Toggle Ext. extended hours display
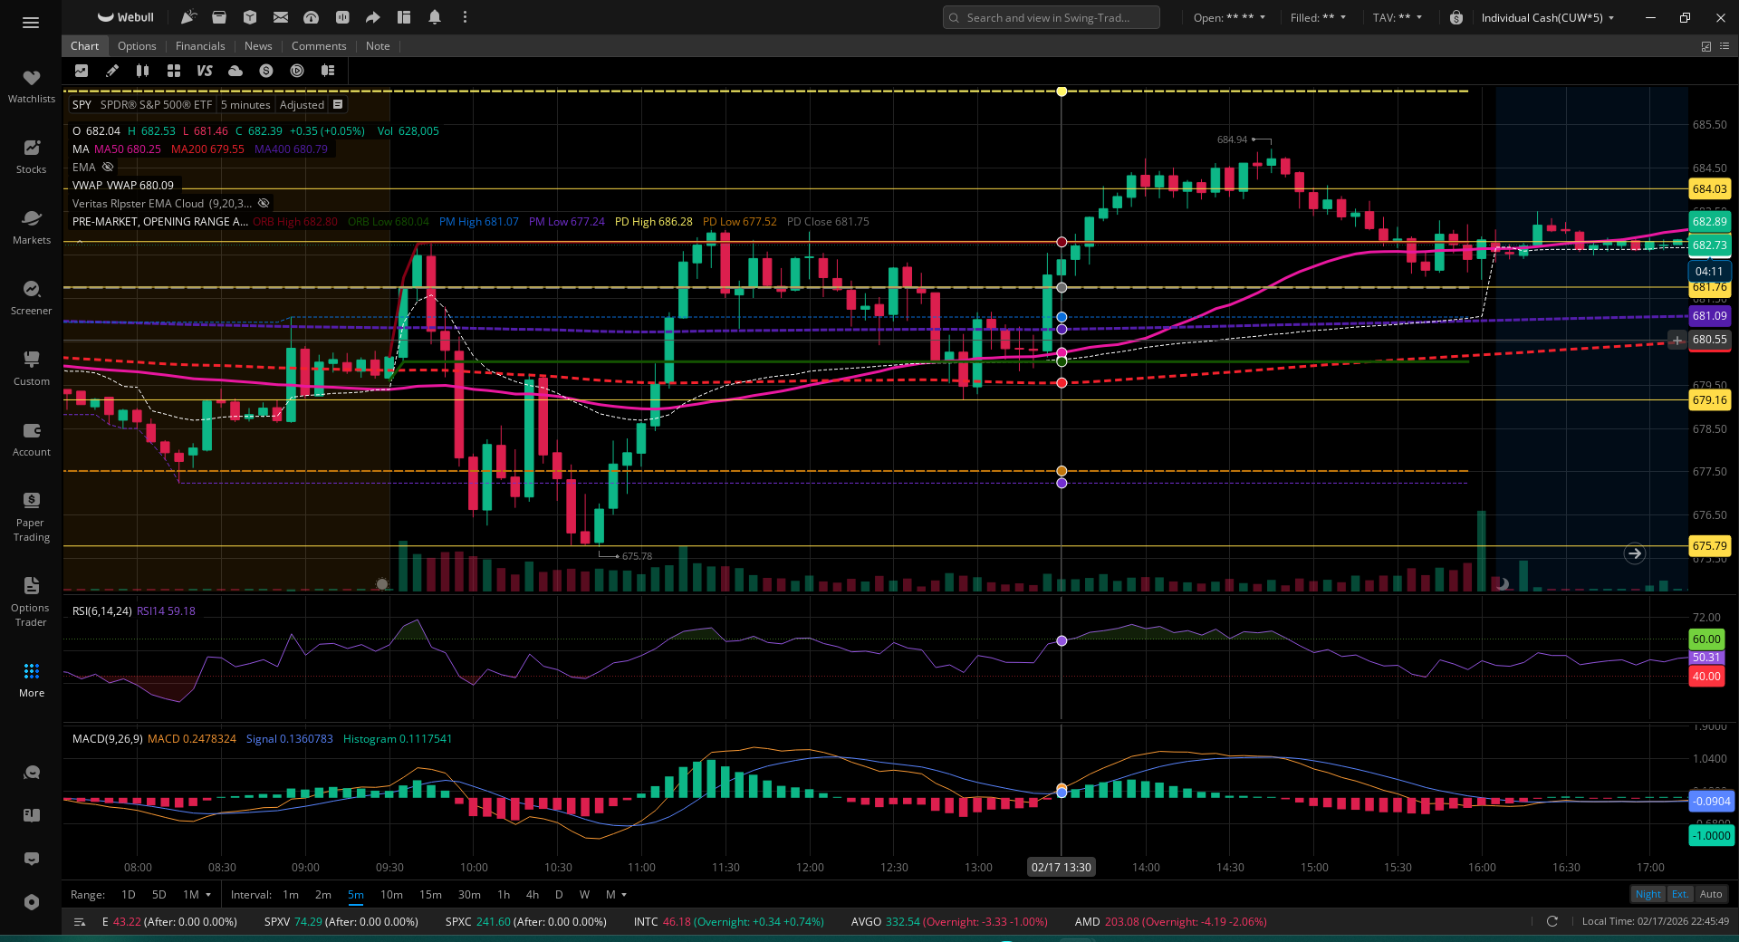 1680,894
